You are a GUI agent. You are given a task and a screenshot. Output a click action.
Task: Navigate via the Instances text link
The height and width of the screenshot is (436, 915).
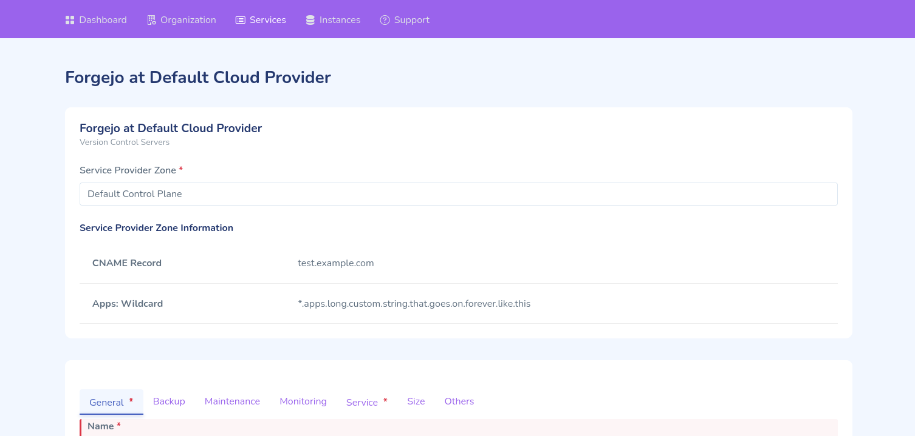tap(340, 20)
